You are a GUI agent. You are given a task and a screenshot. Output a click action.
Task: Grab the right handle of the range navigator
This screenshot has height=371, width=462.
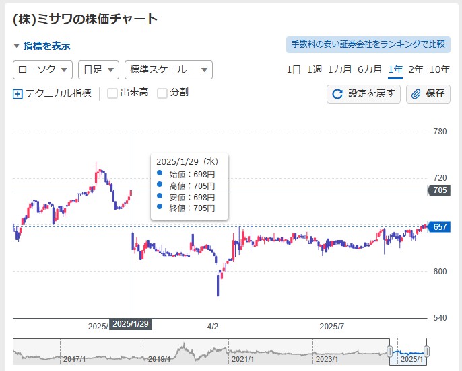point(426,351)
